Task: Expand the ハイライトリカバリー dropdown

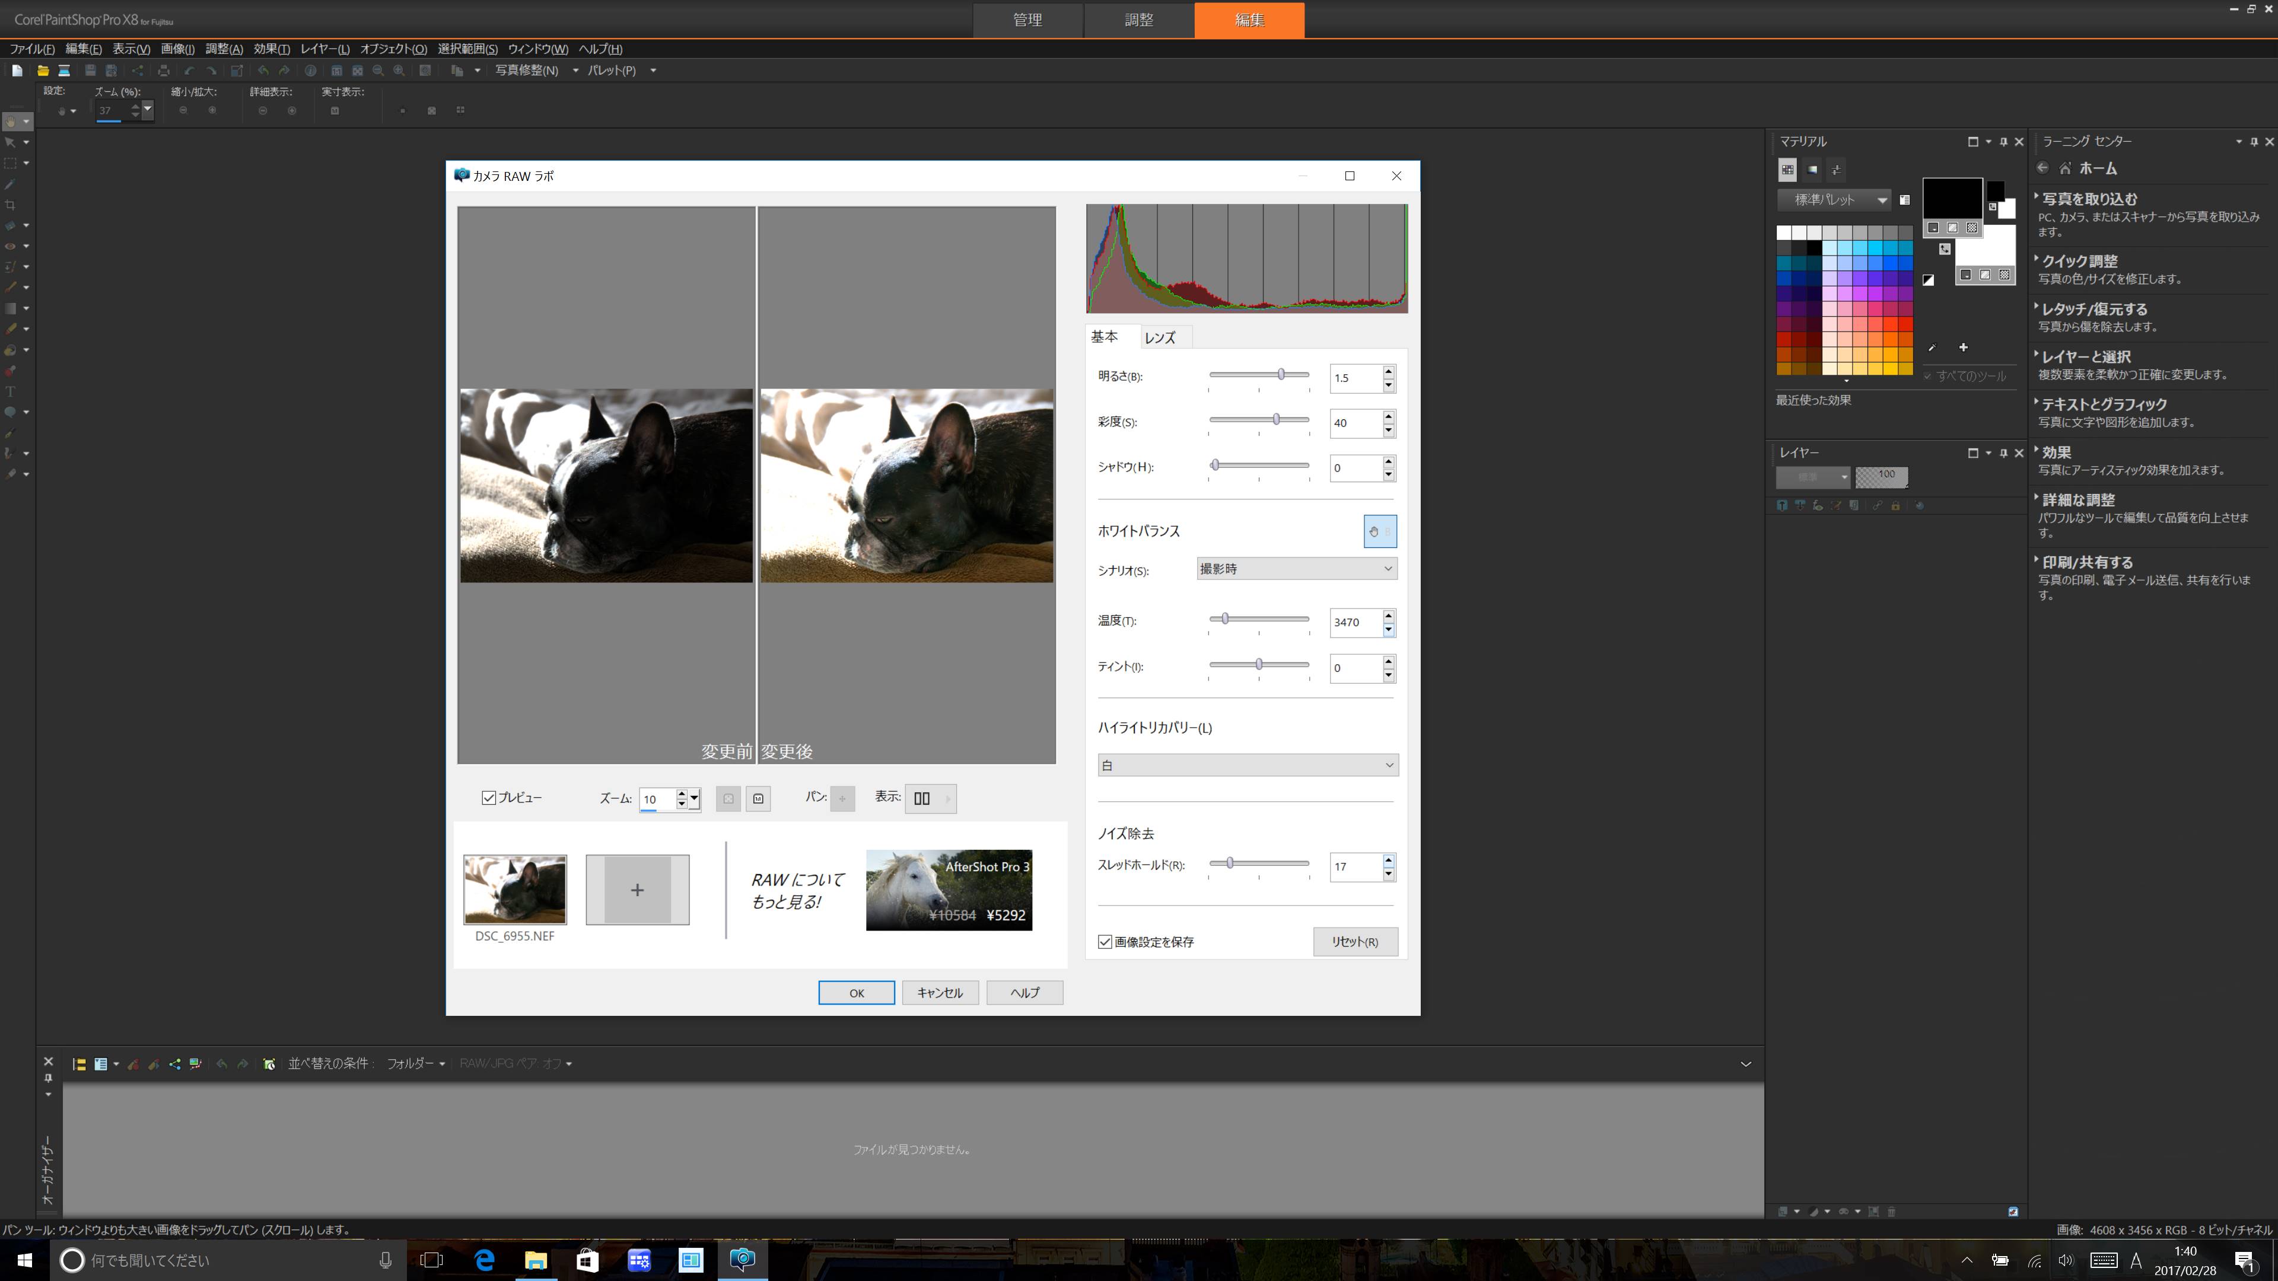Action: click(1247, 764)
